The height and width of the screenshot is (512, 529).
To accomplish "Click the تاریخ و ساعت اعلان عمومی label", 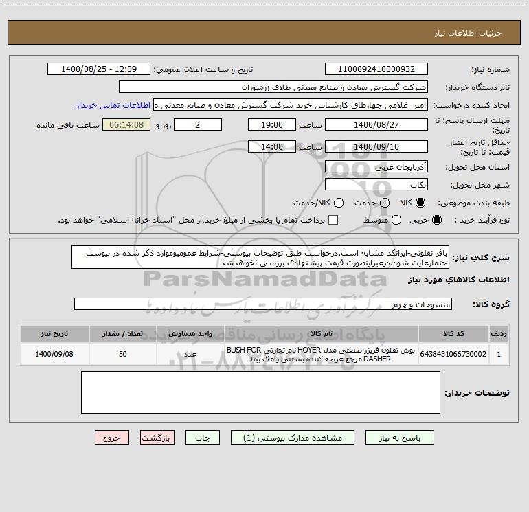I will (x=203, y=69).
